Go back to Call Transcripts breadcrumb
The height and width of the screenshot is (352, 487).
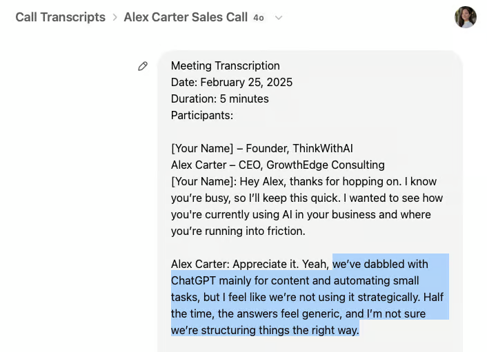(61, 17)
